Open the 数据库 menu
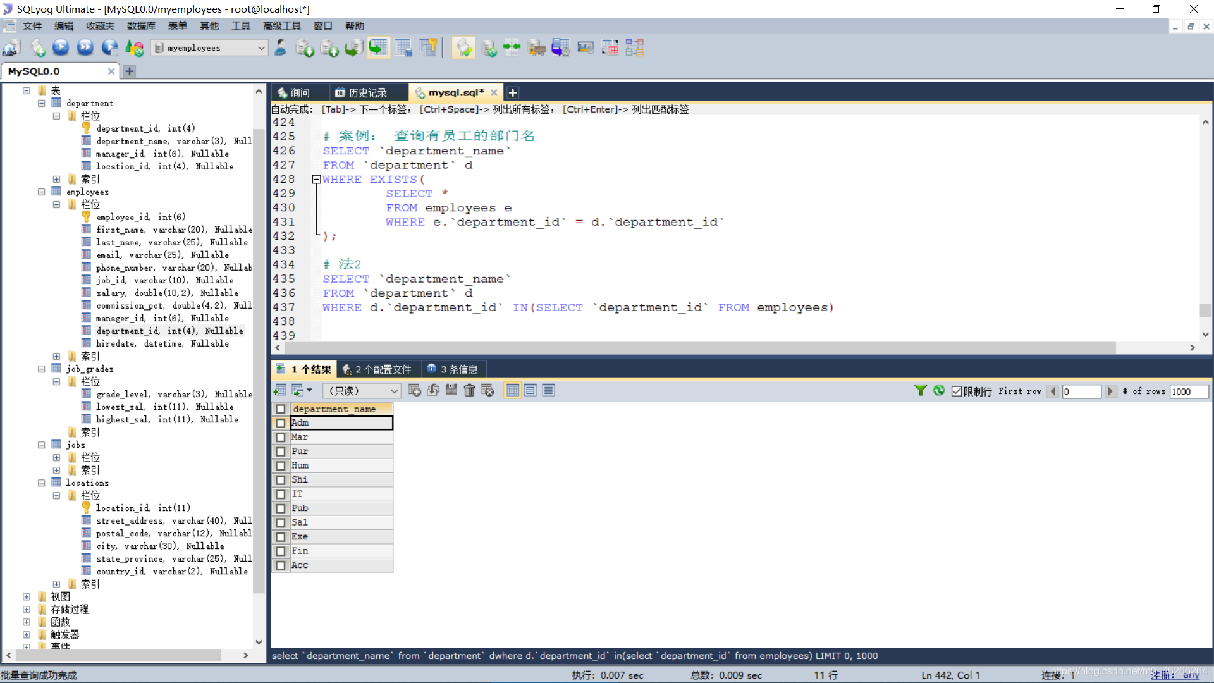This screenshot has height=683, width=1214. [x=141, y=26]
